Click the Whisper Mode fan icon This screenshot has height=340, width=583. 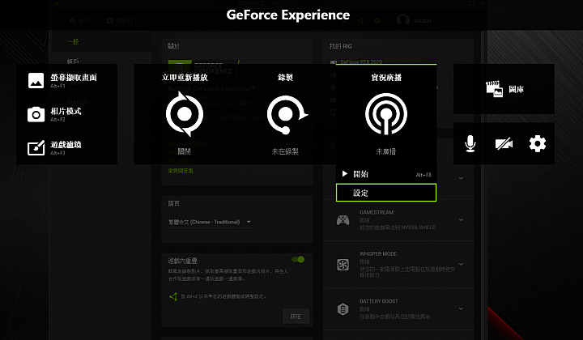coord(343,265)
